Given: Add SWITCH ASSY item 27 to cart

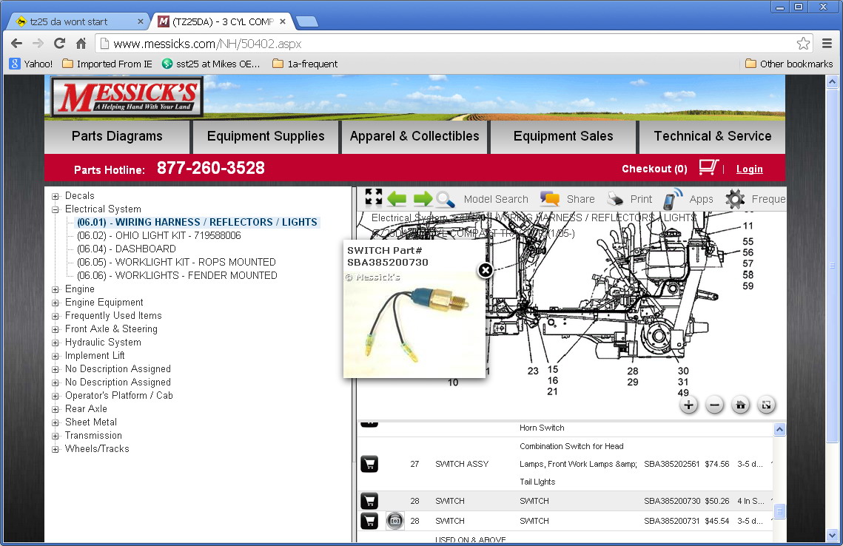Looking at the screenshot, I should click(369, 464).
